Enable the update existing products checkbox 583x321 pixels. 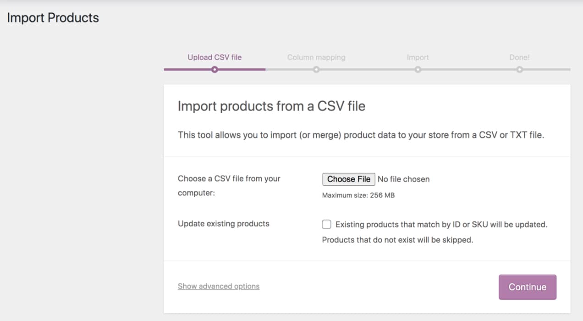pyautogui.click(x=326, y=224)
